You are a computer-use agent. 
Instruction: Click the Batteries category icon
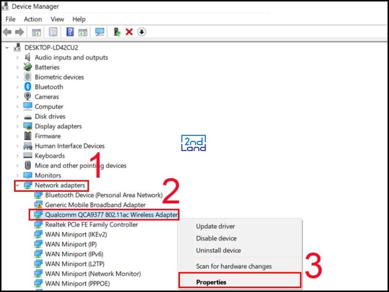click(x=27, y=67)
